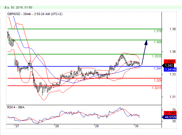Click the red 1.3443 price tag
This screenshot has width=182, height=135.
pos(170,61)
